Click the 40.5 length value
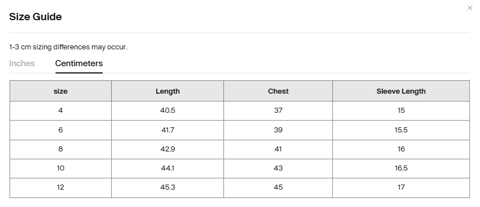Screen dimensions: 480x207 [168, 111]
